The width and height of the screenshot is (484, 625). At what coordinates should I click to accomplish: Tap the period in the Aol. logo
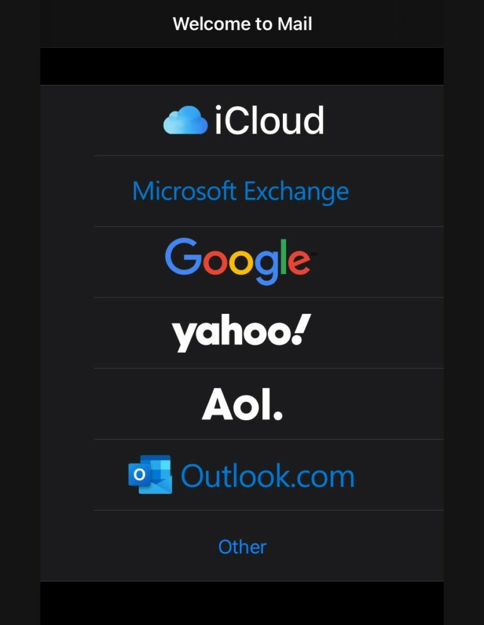(279, 416)
